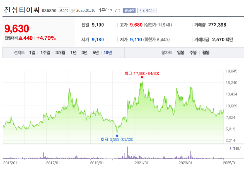Click the purple 거래량 legend swatch
Viewport: 244px width, 171px height.
pos(230,148)
